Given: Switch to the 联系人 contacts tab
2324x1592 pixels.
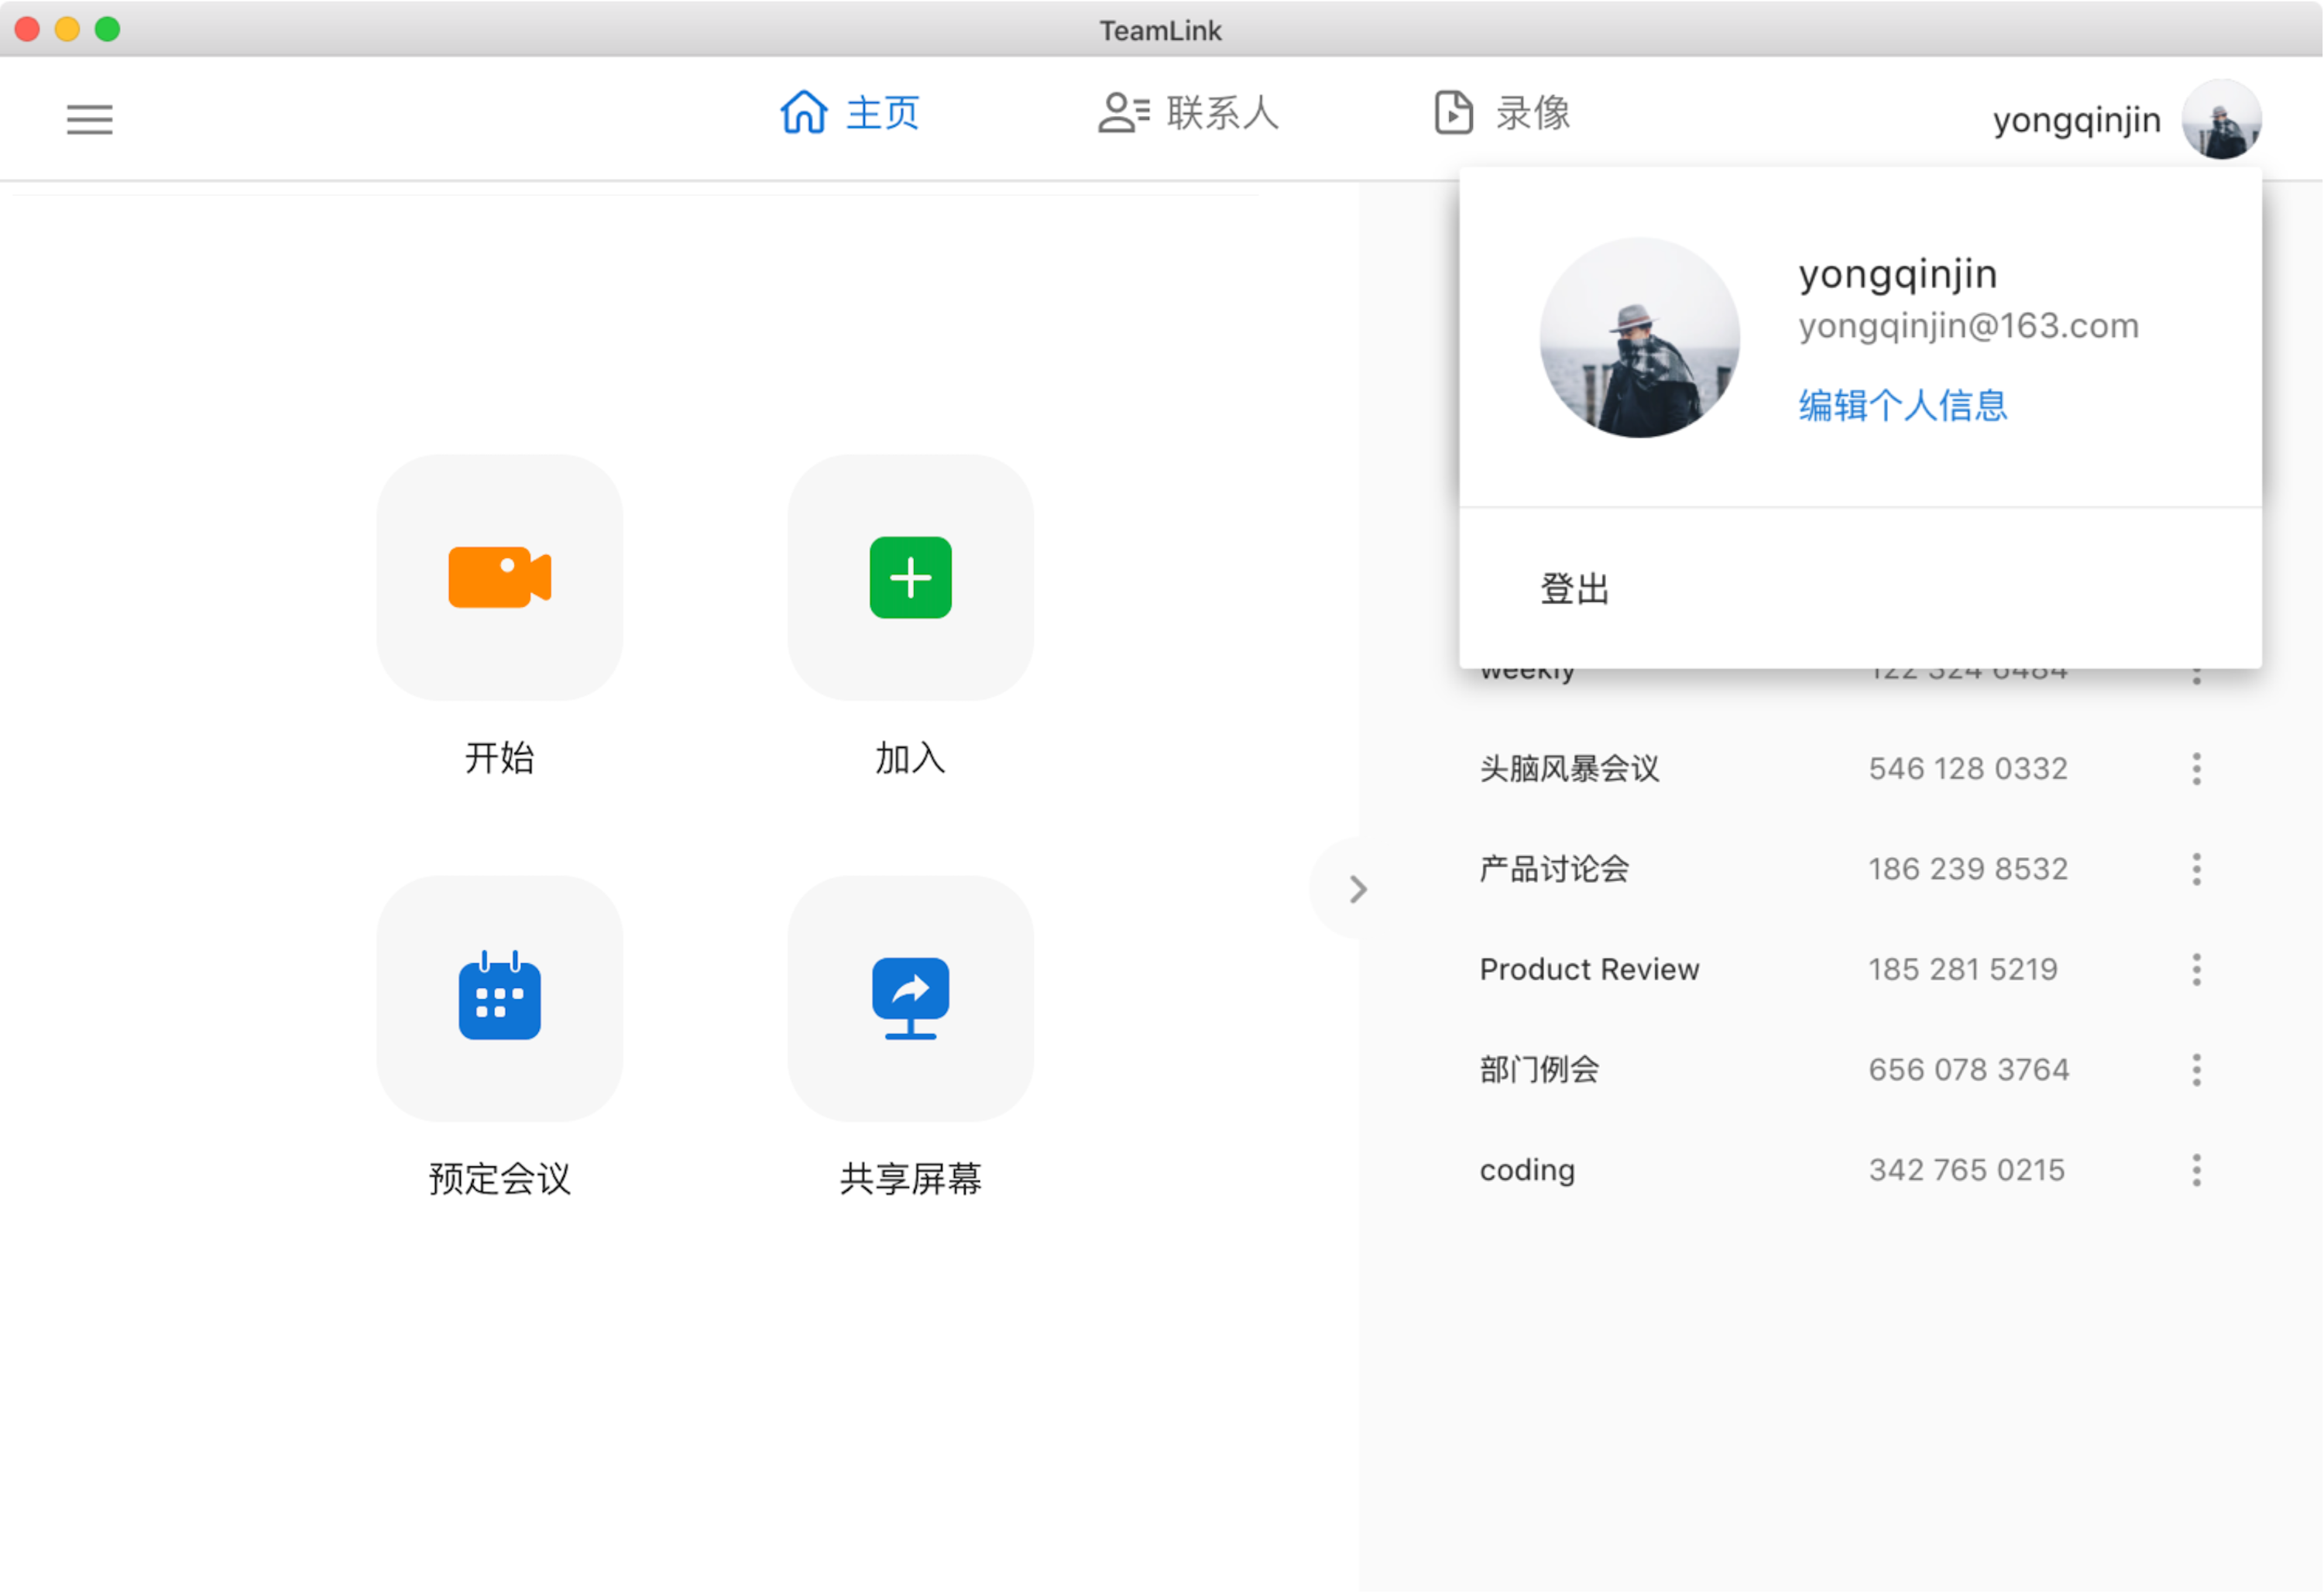Looking at the screenshot, I should (1189, 113).
